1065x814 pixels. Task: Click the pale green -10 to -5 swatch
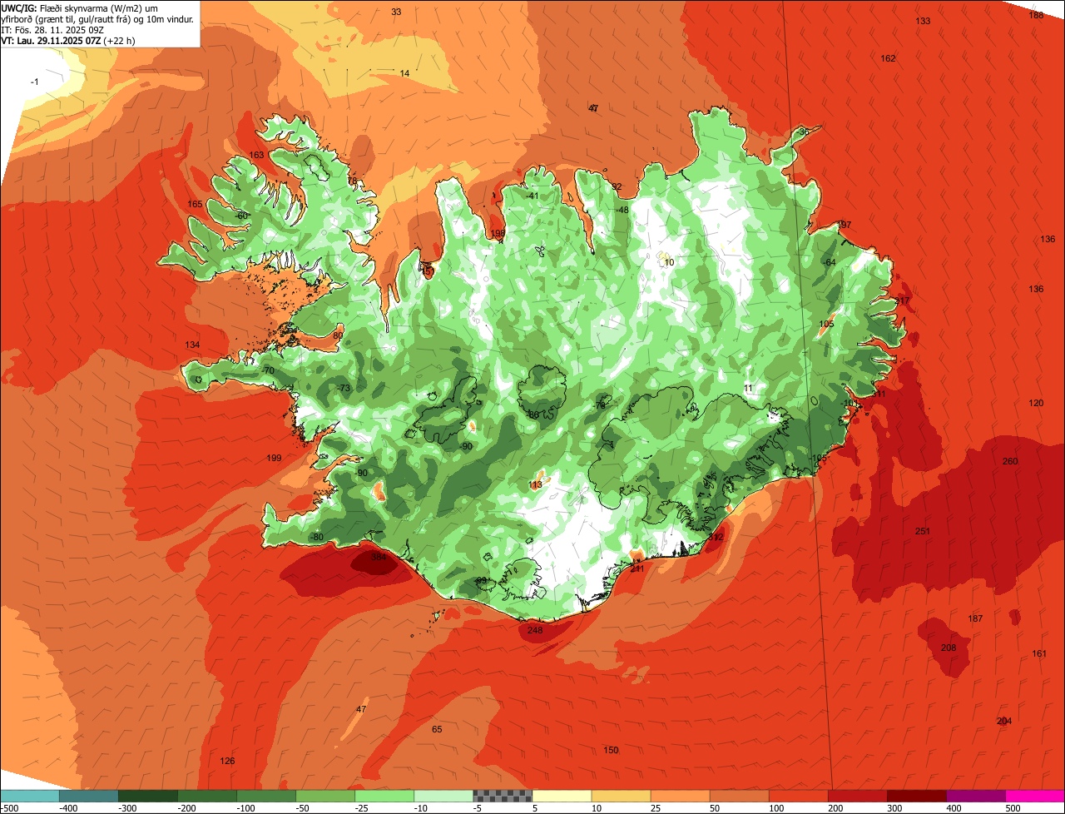(443, 796)
